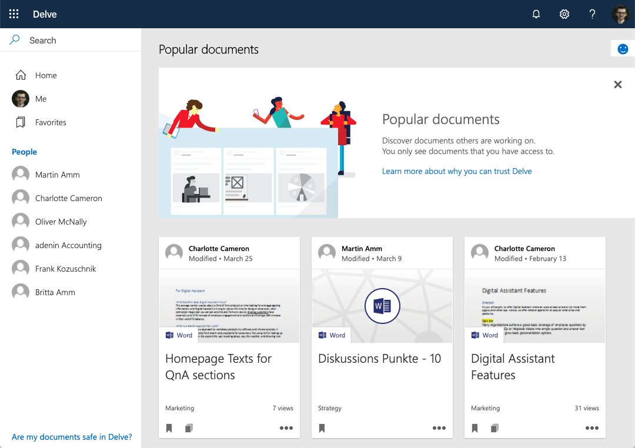Screen dimensions: 635x448
Task: Open more options on Homepage Texts card
Action: [x=286, y=428]
